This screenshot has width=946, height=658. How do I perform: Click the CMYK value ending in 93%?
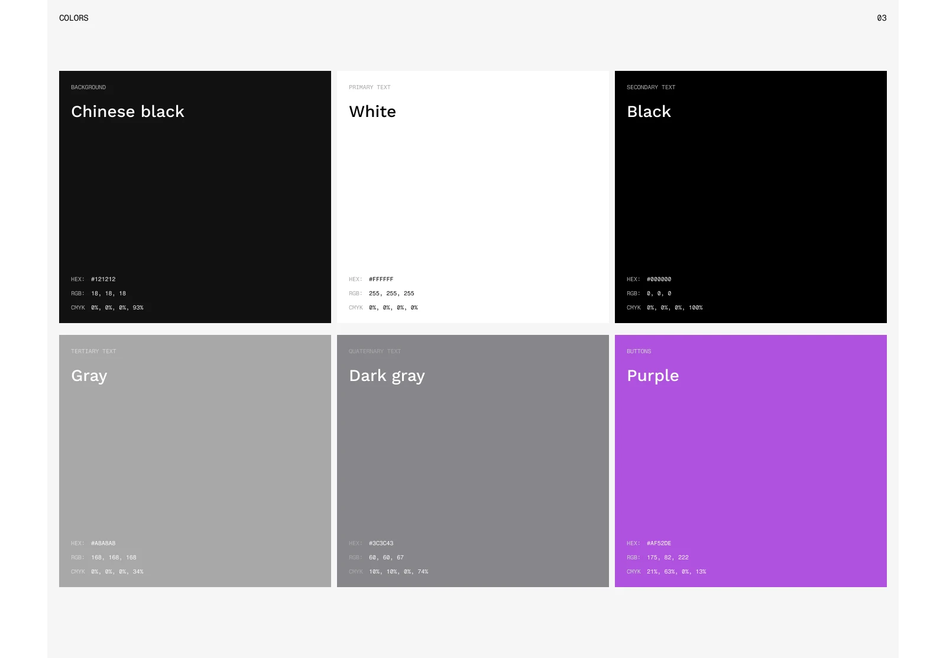click(x=117, y=308)
